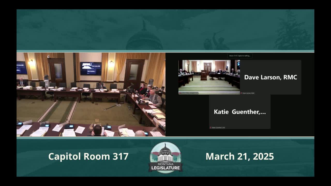Click the muted microphone icon beside Dave Larson

(x=242, y=93)
